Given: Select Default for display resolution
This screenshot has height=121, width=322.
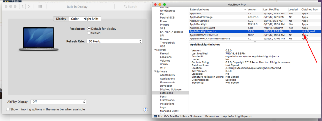Looking at the screenshot, I should pos(89,29).
